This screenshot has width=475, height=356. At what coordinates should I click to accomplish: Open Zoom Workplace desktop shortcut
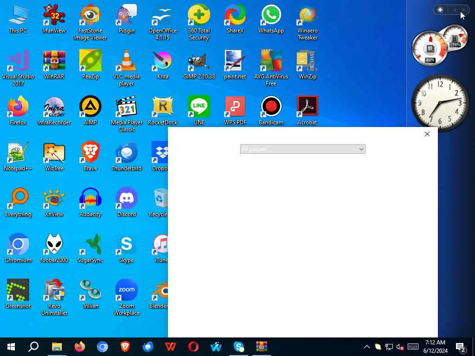click(126, 297)
